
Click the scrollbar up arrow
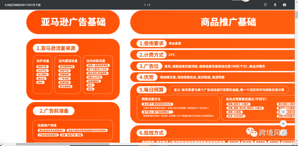point(296,1)
